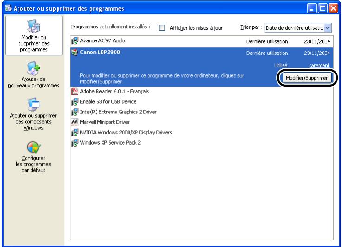Image resolution: width=342 pixels, height=247 pixels.
Task: Maximize the Ajouter ou supprimer des programmes window
Action: pyautogui.click(x=323, y=8)
